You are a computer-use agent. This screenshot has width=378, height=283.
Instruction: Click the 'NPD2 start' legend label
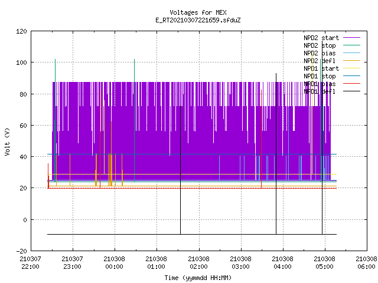(x=321, y=38)
